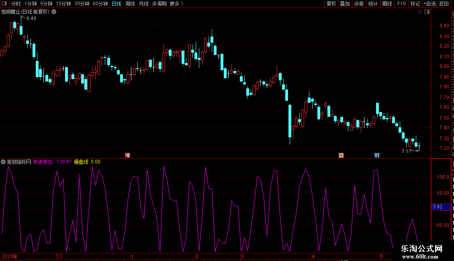Click the 快进快出 indicator value label

(x=52, y=162)
